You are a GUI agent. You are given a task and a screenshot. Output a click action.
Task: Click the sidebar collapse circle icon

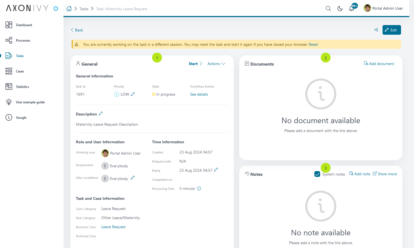56,9
